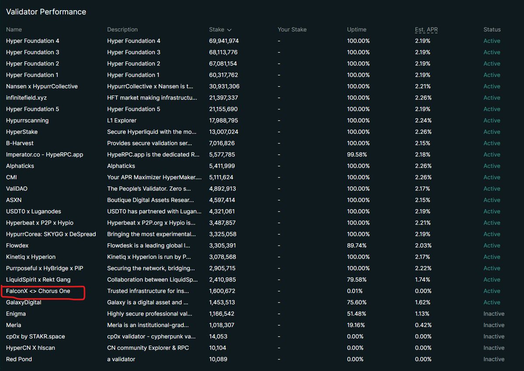Click the stake value 10,089
The height and width of the screenshot is (371, 524).
(x=218, y=359)
